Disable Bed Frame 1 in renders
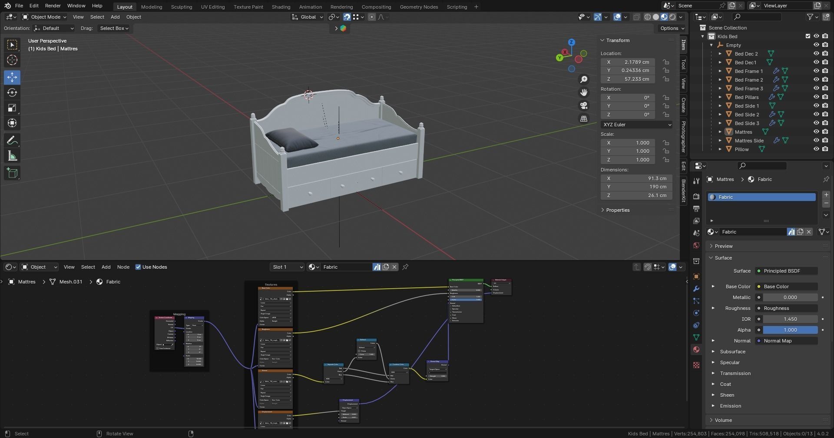 [x=825, y=71]
